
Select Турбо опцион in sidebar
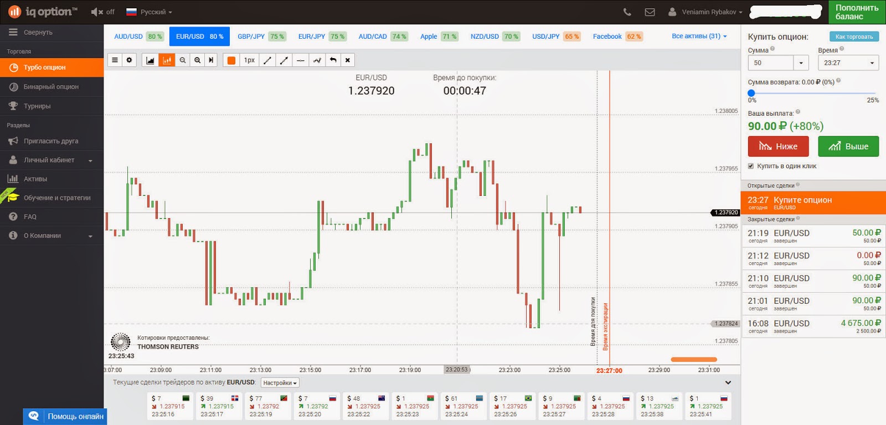pyautogui.click(x=51, y=68)
